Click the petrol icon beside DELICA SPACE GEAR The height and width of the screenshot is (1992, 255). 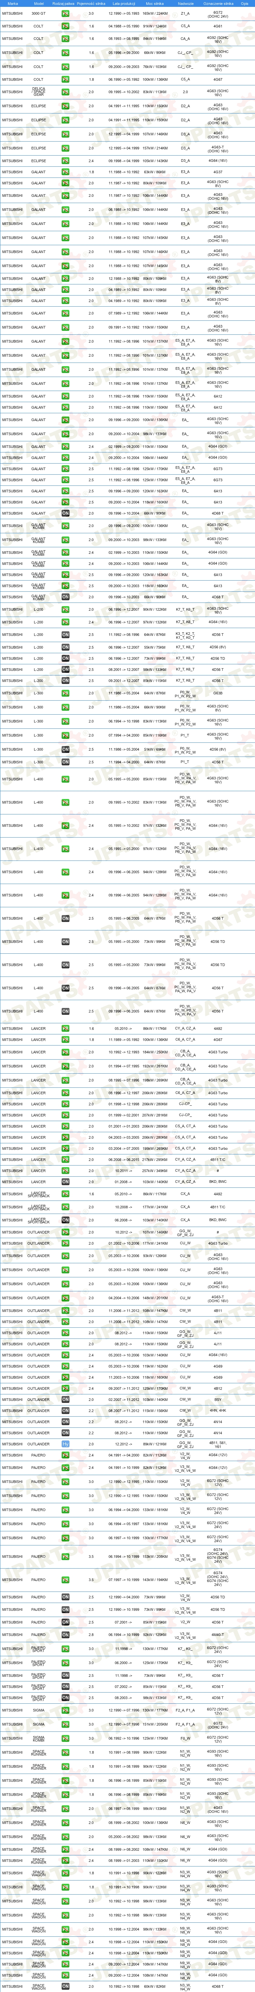point(66,92)
